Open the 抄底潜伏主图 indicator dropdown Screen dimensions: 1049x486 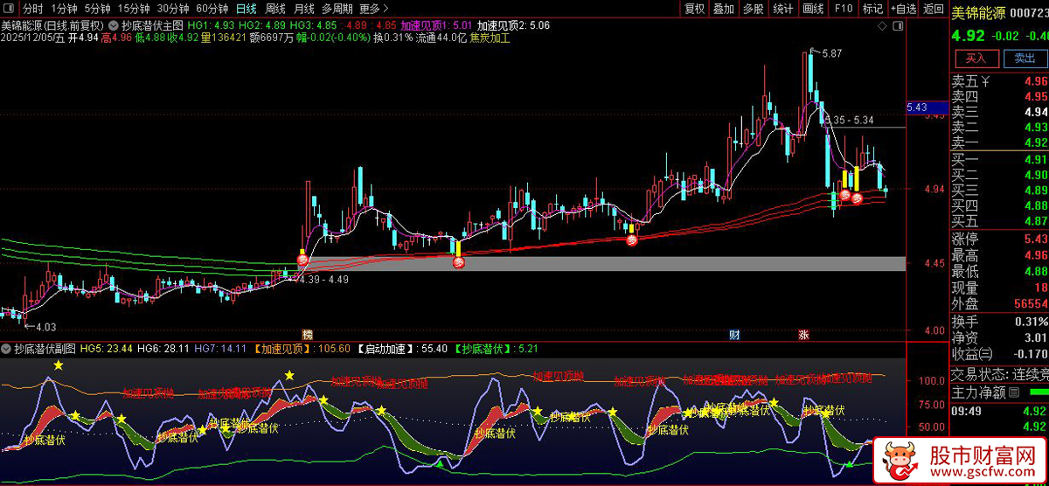coord(114,25)
